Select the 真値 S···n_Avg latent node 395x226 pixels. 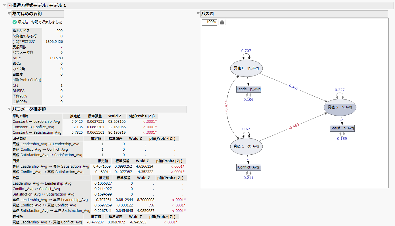click(x=340, y=107)
